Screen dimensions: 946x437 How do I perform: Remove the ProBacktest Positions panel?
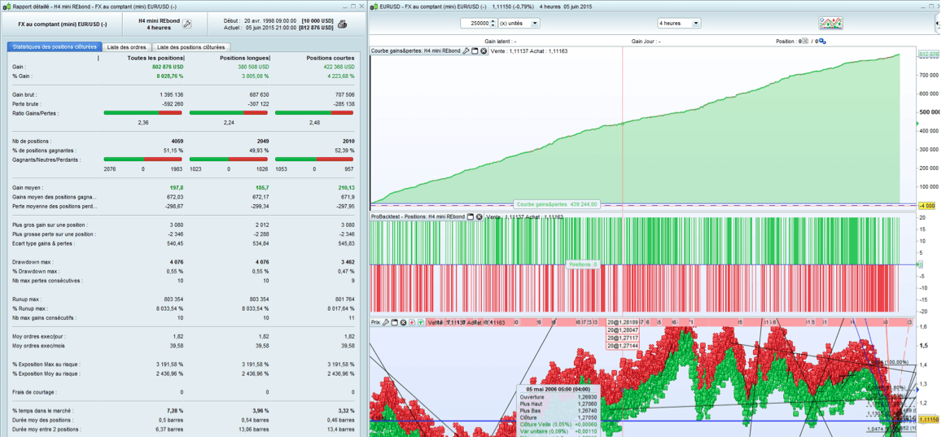(x=479, y=216)
